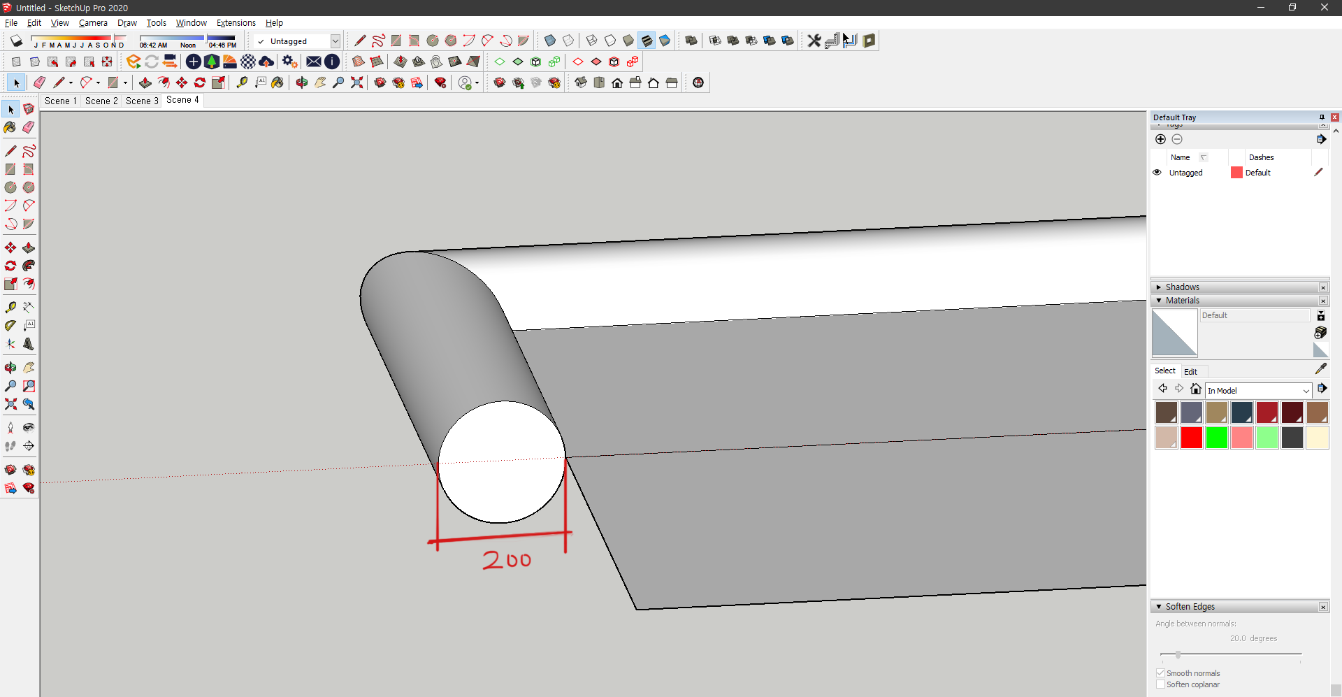The height and width of the screenshot is (697, 1342).
Task: Open the Arc tool dropdown arrow
Action: (98, 82)
